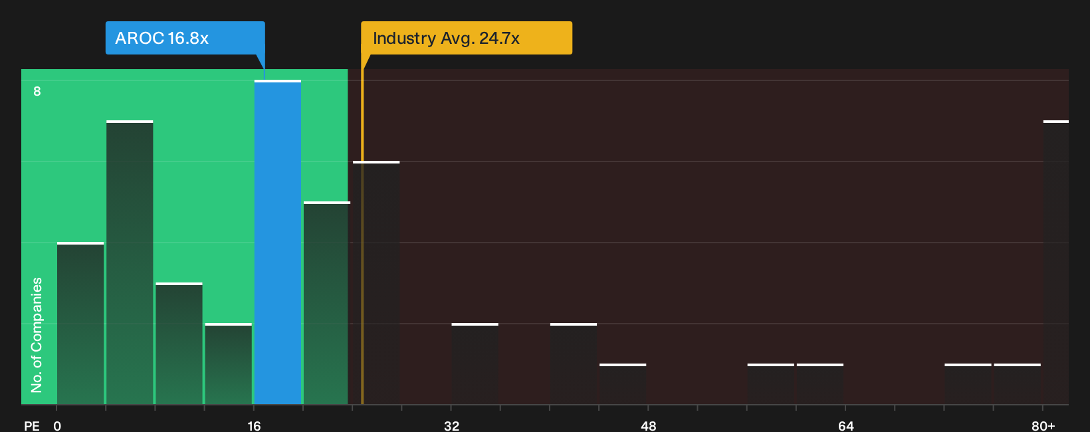Select the short bar just below PE 48
1090x432 pixels.
[623, 384]
